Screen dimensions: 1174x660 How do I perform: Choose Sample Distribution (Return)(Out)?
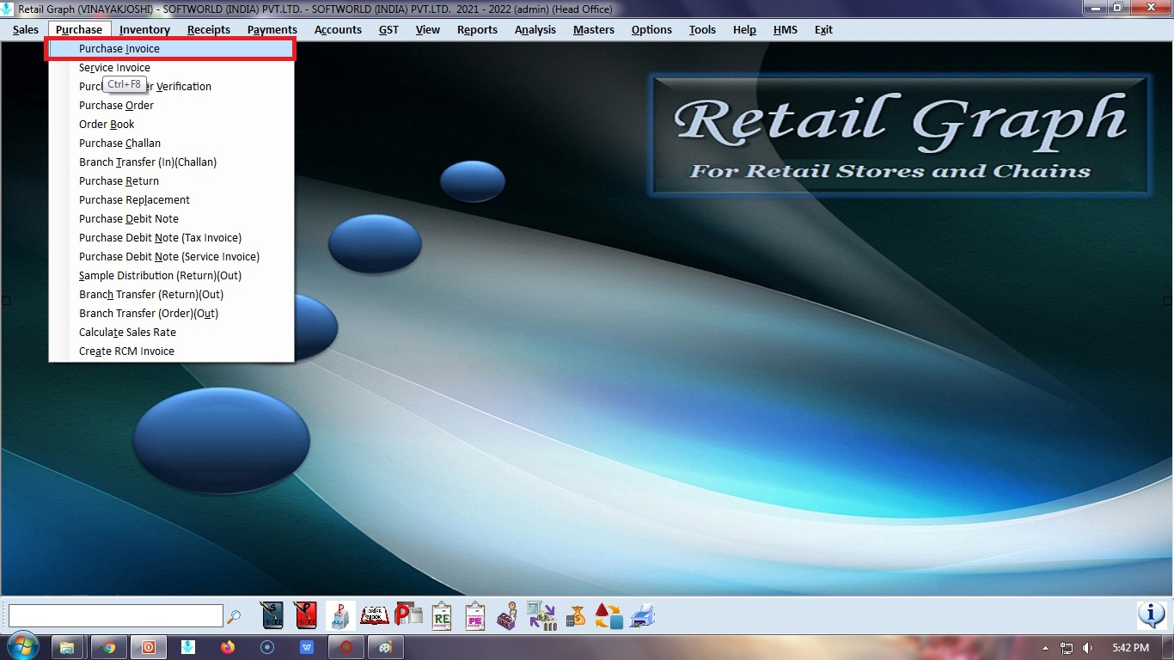(172, 276)
